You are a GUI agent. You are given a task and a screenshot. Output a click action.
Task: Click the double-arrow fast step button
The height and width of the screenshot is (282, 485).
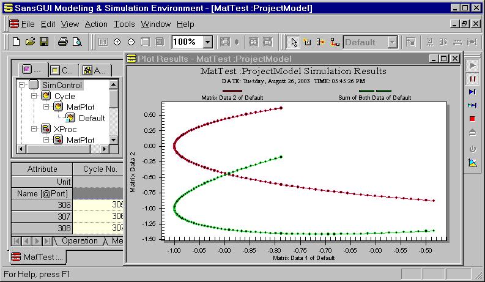pos(472,105)
